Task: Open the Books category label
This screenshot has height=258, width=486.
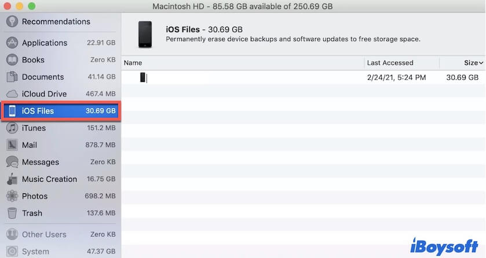Action: [x=33, y=59]
